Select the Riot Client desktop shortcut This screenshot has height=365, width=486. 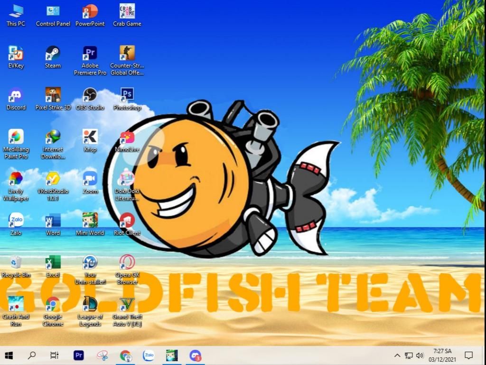tap(127, 224)
